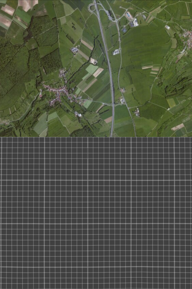Click the isolated building in the upper-right fields
The width and height of the screenshot is (192, 289).
click(167, 27)
